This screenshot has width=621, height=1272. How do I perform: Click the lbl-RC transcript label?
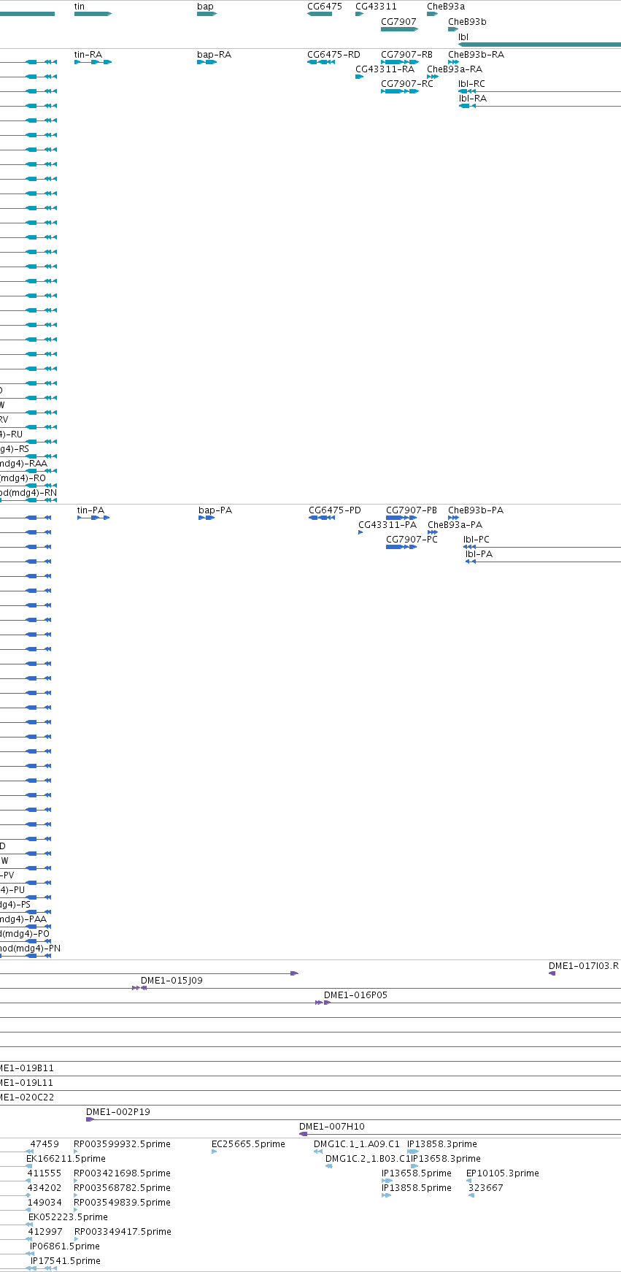click(471, 84)
